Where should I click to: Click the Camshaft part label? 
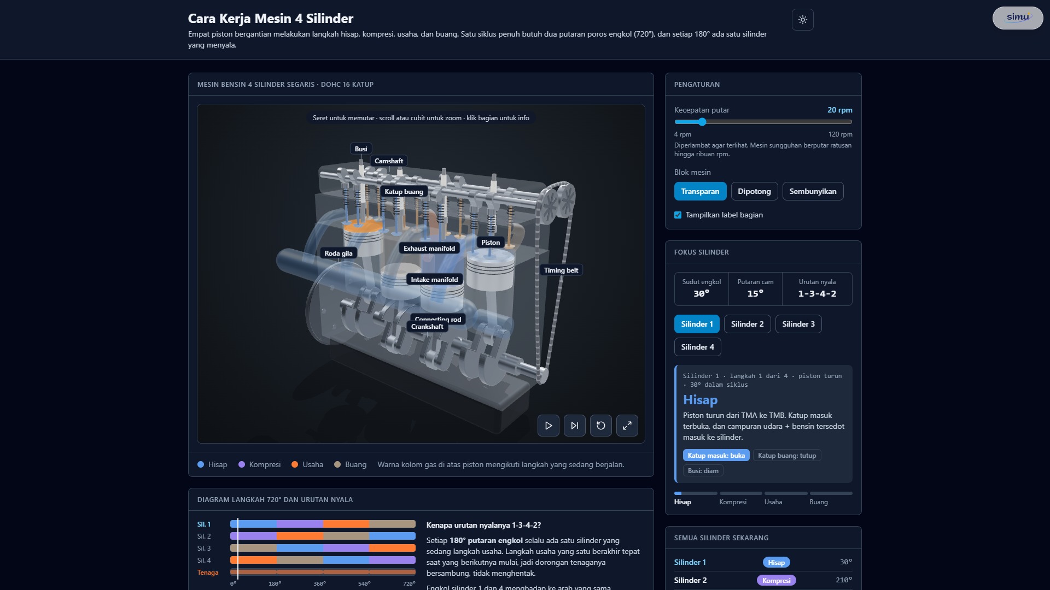click(389, 161)
